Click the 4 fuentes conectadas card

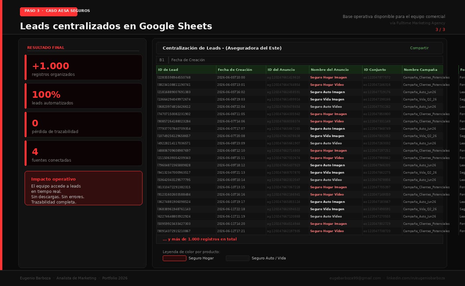coord(84,153)
